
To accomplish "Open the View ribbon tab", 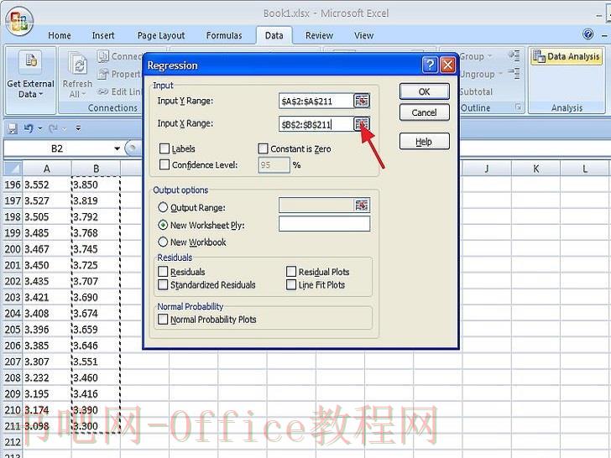I will point(363,35).
